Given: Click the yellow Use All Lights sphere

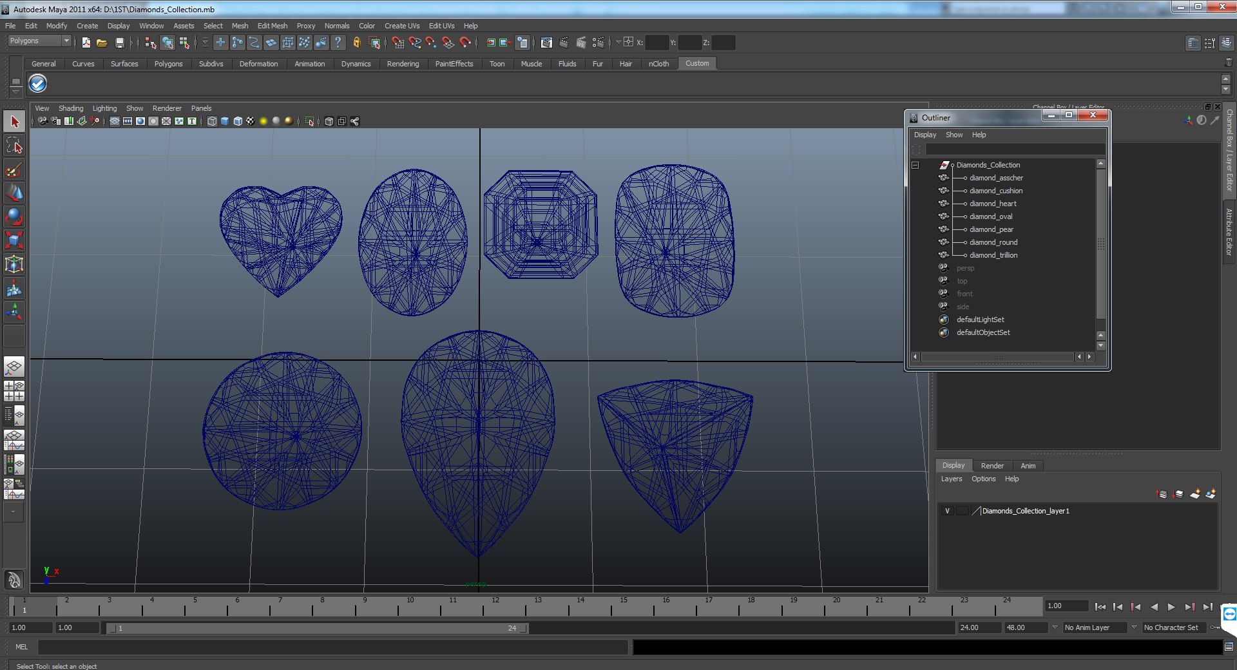Looking at the screenshot, I should pos(263,121).
